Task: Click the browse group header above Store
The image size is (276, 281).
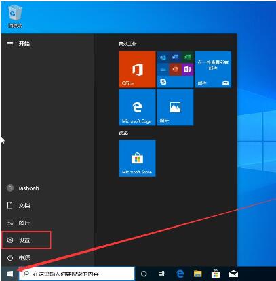Action: coord(123,133)
